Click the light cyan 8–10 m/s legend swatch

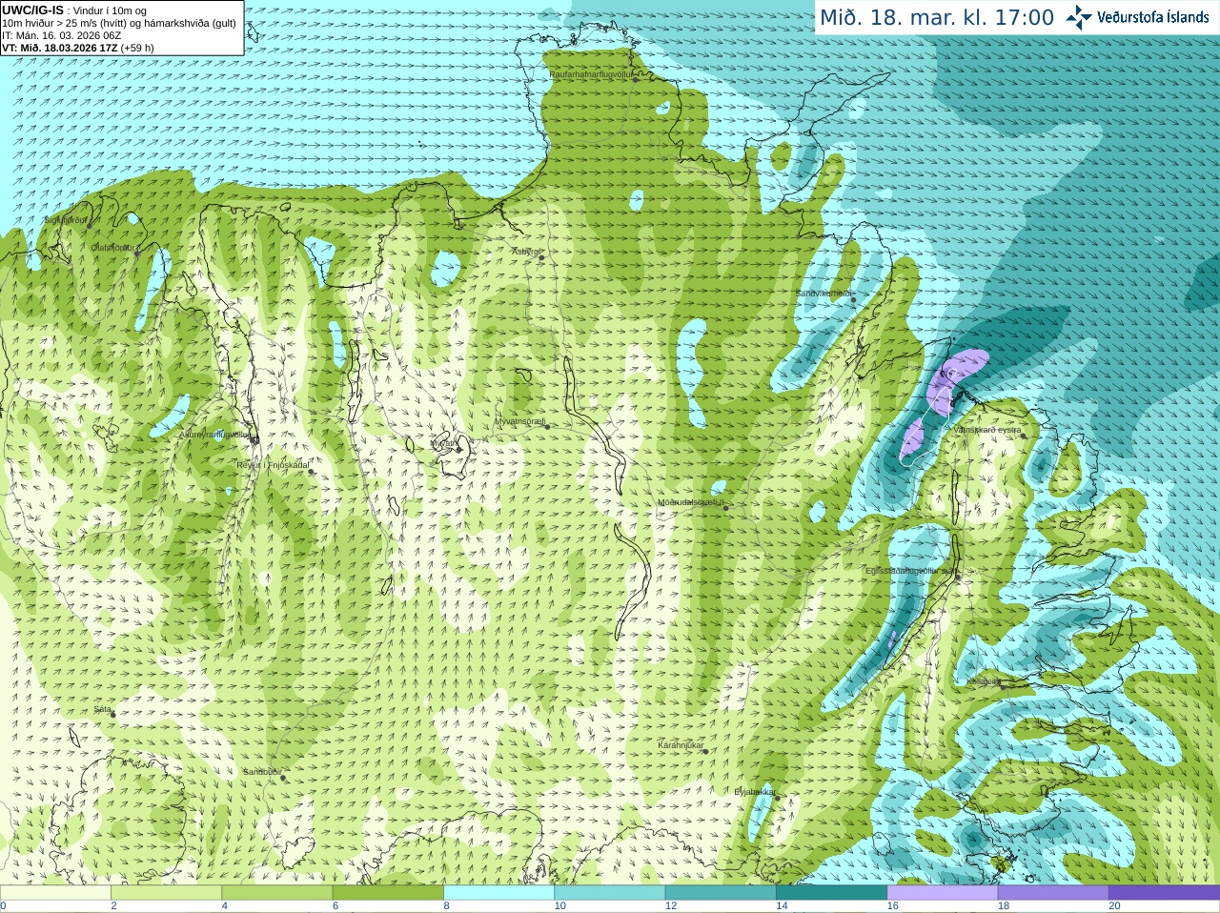click(498, 893)
